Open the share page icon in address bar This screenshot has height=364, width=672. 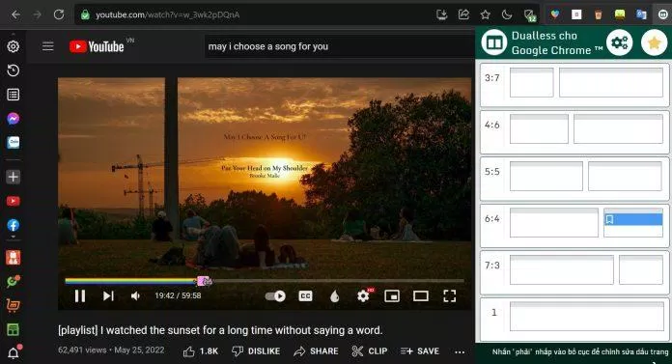[463, 14]
